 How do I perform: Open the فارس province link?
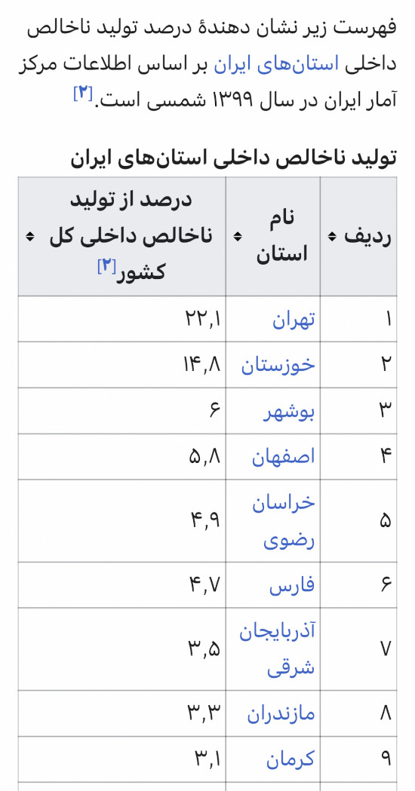(x=292, y=585)
